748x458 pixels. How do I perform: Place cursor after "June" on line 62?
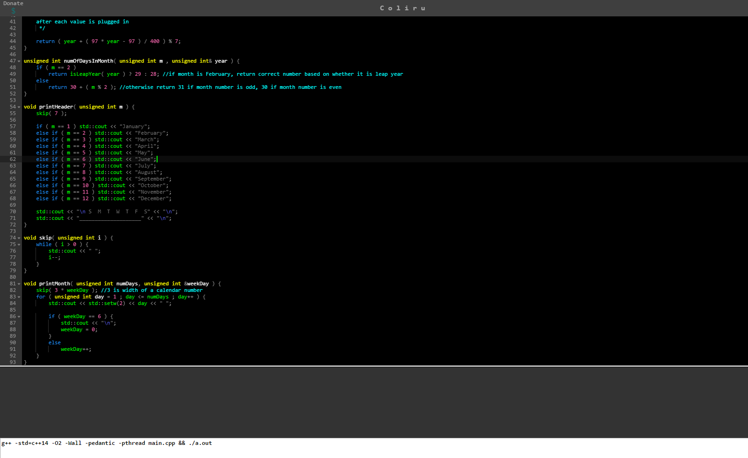(x=157, y=159)
